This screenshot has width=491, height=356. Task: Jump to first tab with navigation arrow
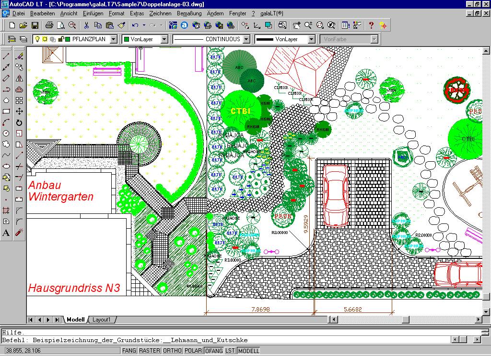click(x=31, y=320)
